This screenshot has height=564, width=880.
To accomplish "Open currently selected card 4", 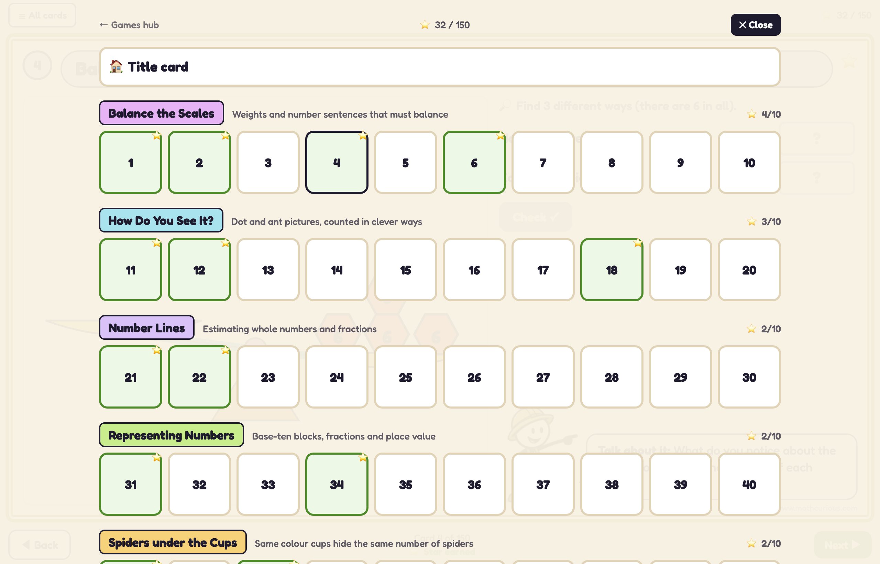I will [337, 162].
